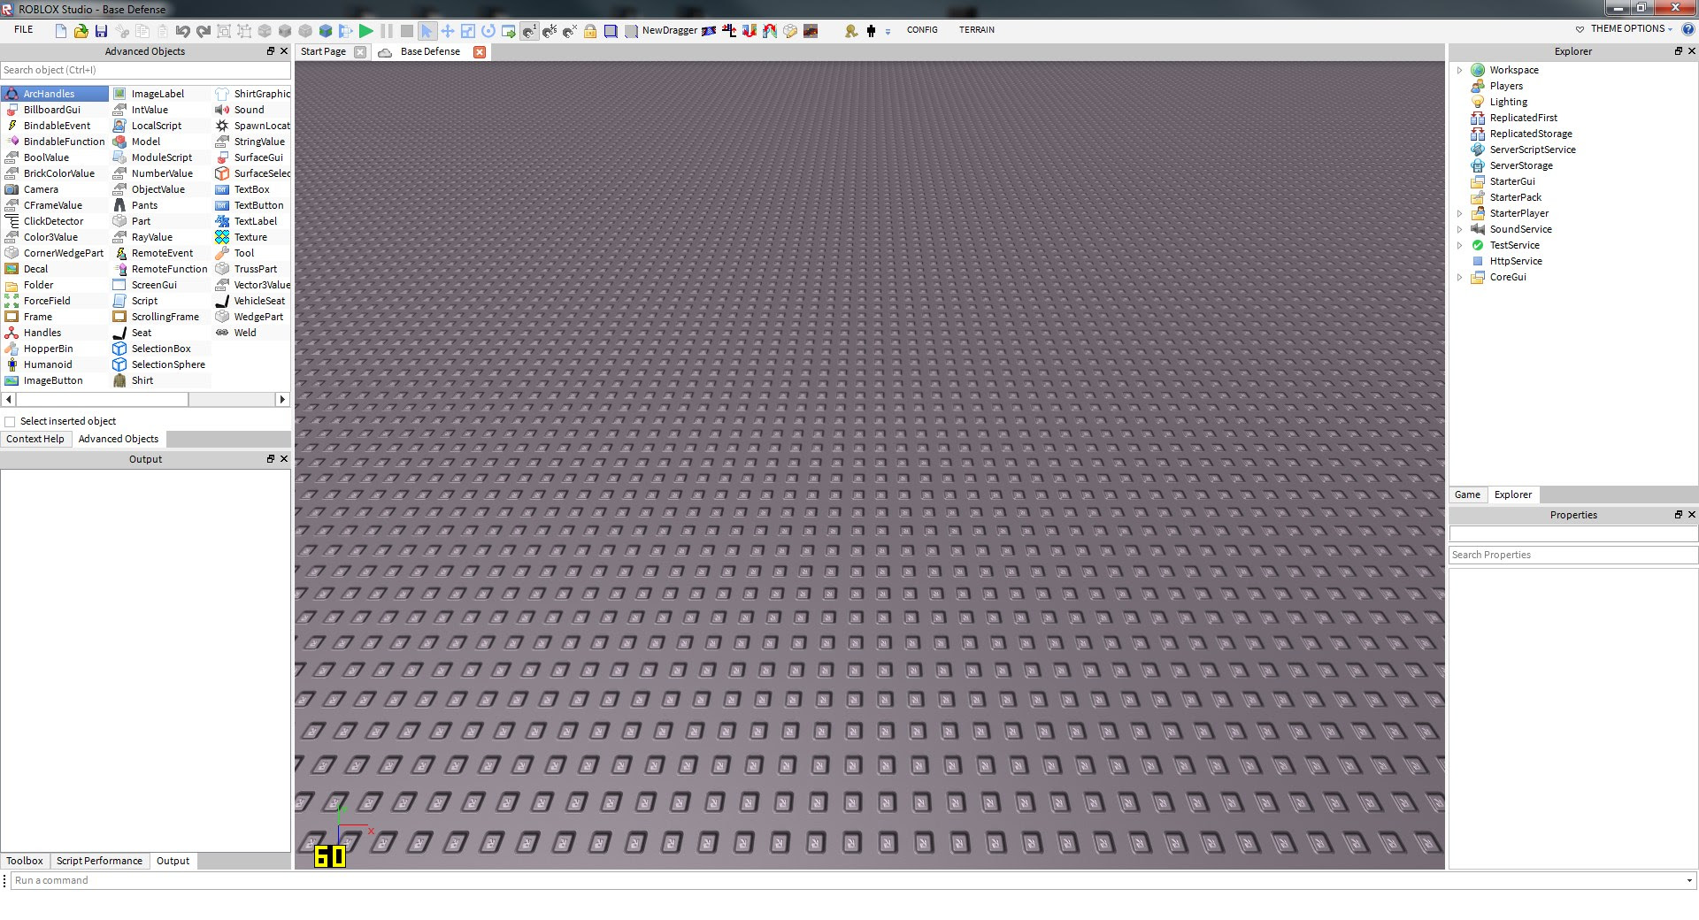Open the TERRAIN menu

coord(977,30)
